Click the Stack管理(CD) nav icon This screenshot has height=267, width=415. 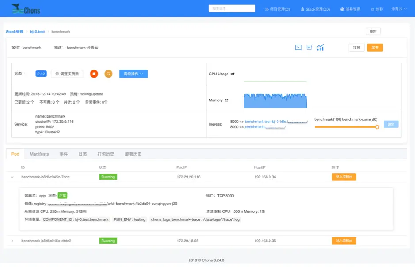(302, 9)
